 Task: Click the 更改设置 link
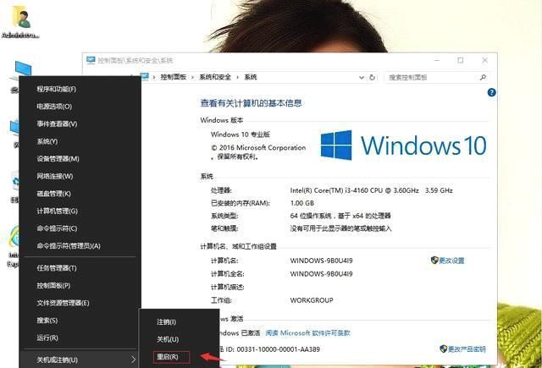tap(451, 261)
